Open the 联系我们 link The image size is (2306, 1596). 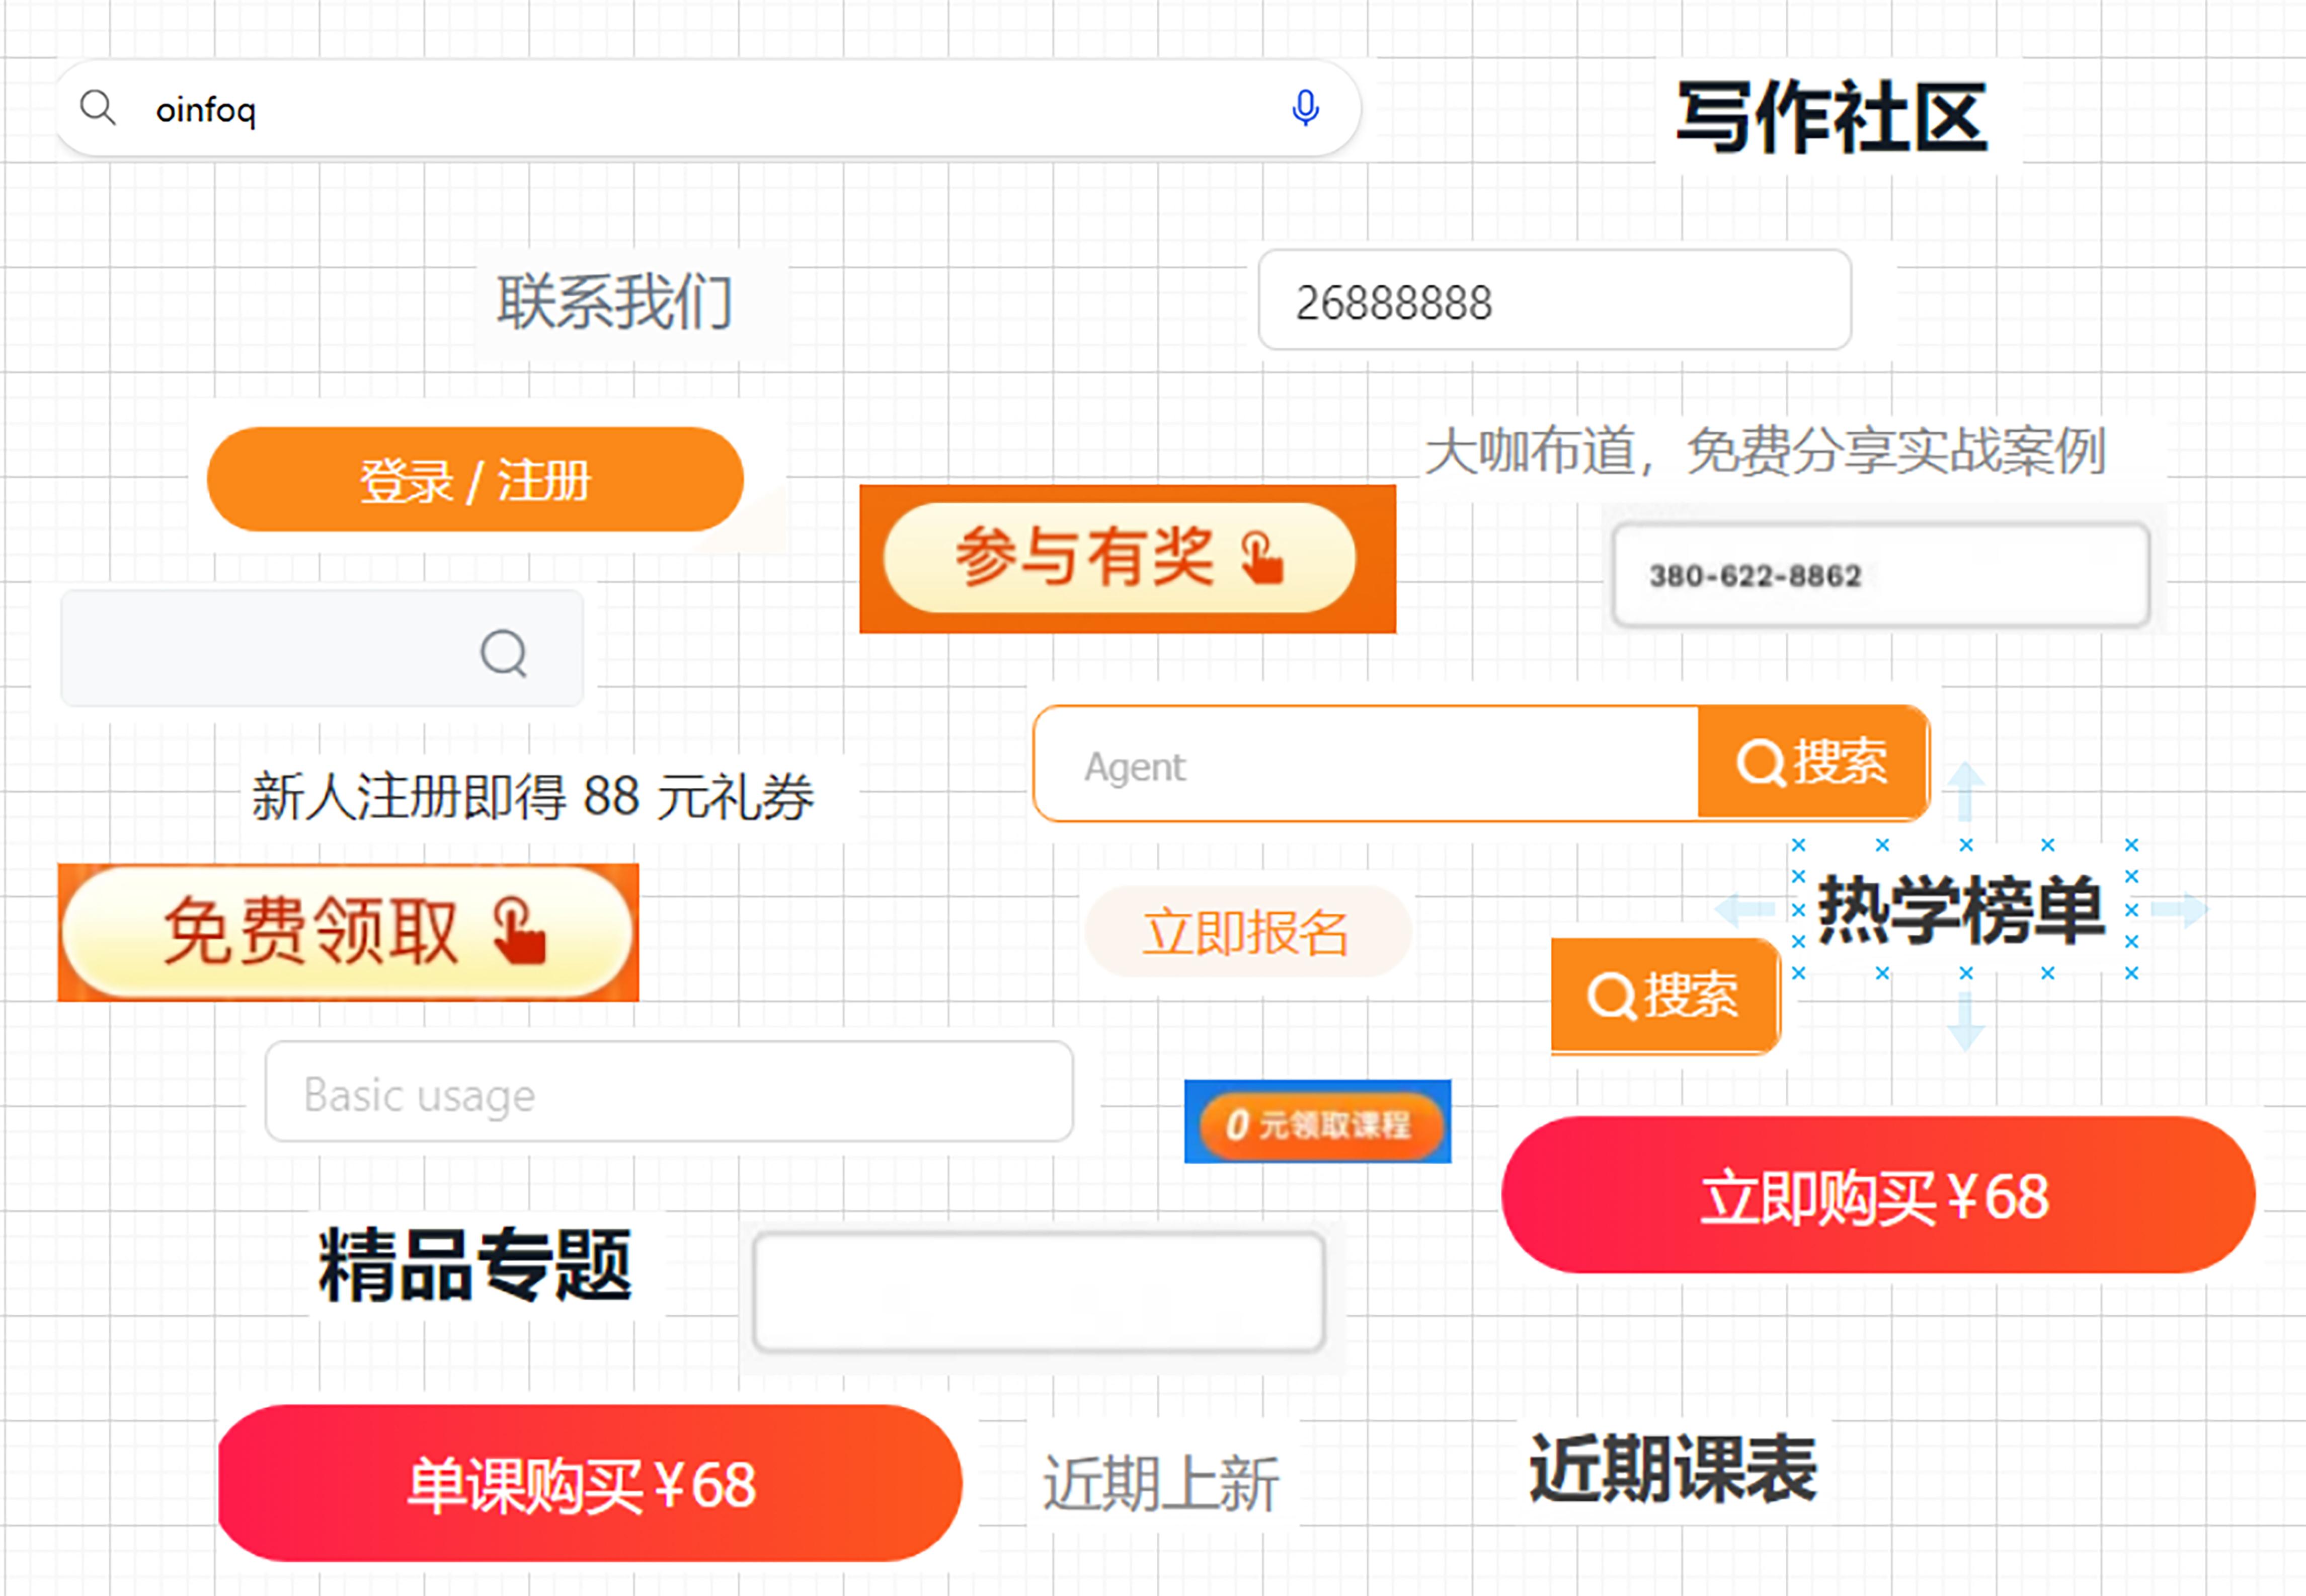pyautogui.click(x=615, y=302)
